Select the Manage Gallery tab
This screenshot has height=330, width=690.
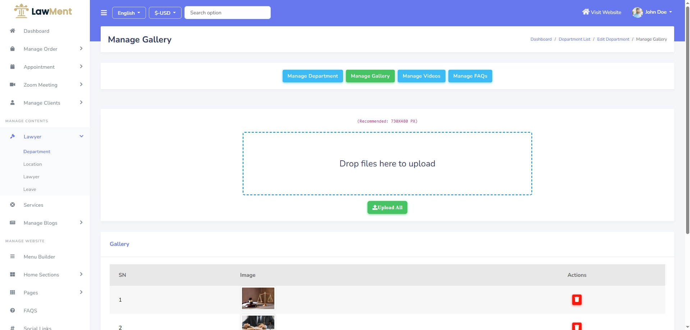click(370, 76)
